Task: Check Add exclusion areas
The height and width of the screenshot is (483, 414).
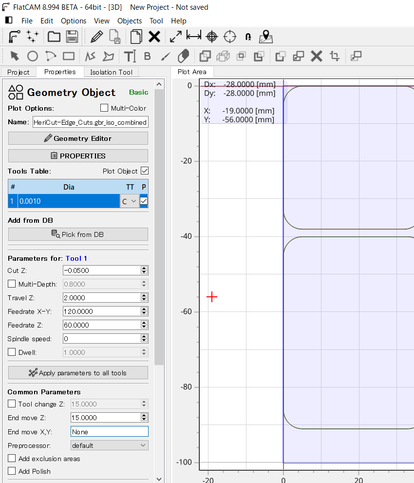Action: tap(12, 458)
